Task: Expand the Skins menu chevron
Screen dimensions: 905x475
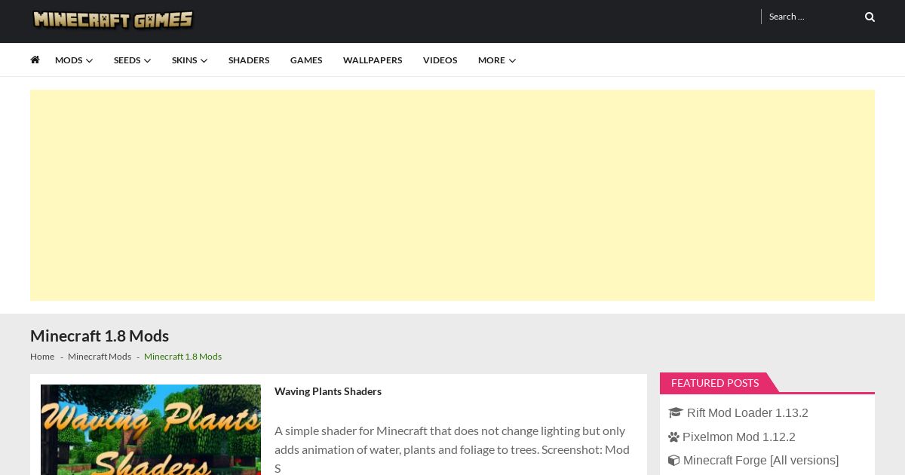Action: (204, 60)
